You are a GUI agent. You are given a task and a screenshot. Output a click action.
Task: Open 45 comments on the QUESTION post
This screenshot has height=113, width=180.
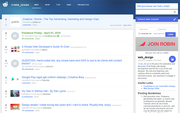(28, 69)
